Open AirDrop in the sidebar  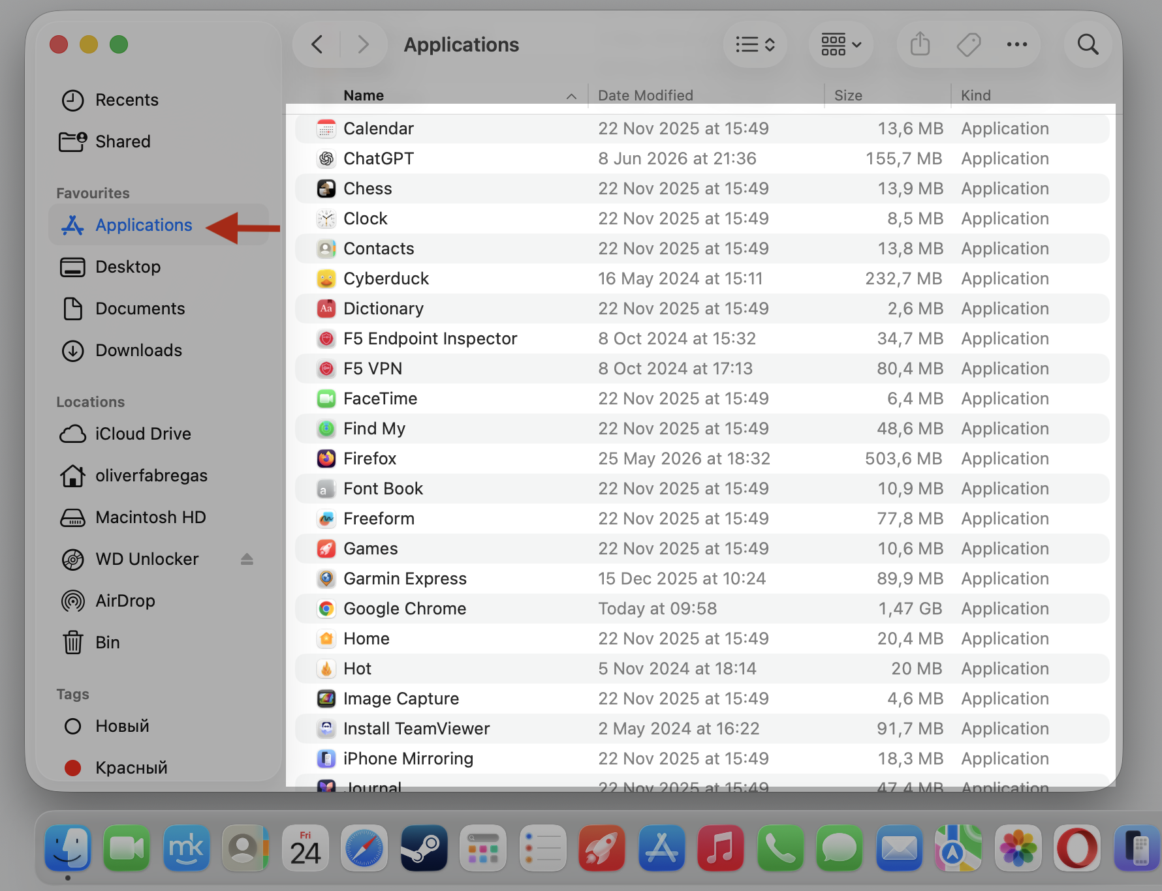pyautogui.click(x=159, y=601)
